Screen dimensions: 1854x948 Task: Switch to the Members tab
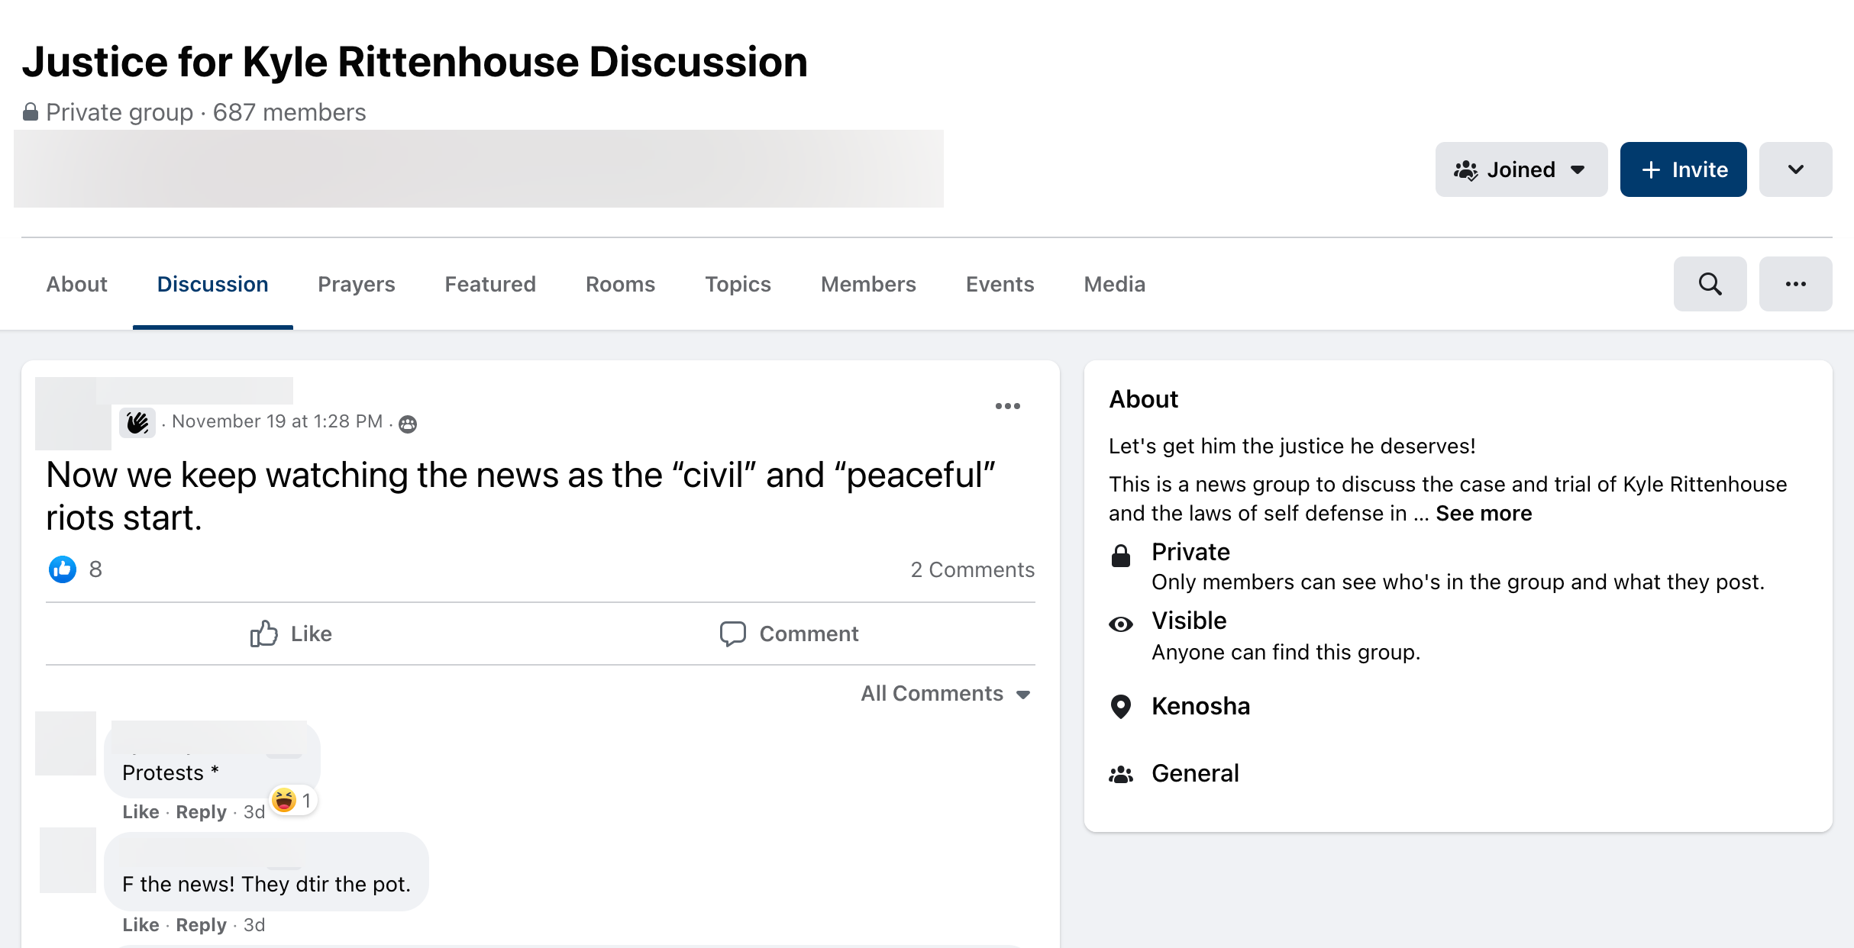868,284
